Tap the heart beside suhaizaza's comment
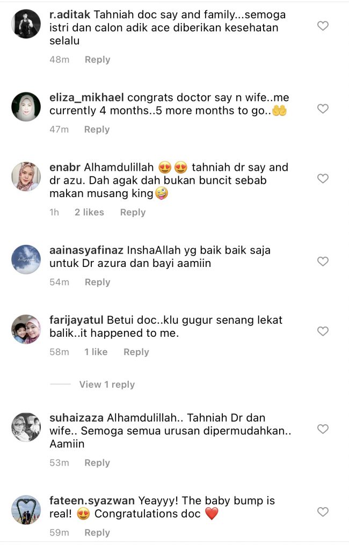This screenshot has width=349, height=550. 323,429
